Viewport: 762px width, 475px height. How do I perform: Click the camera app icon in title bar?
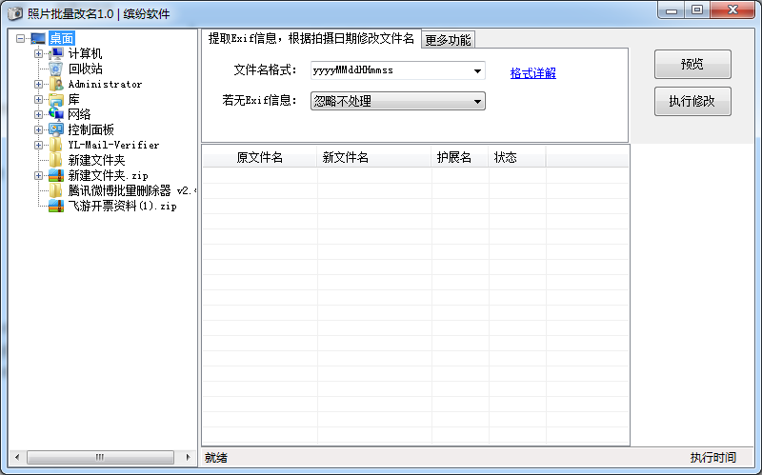tap(15, 13)
